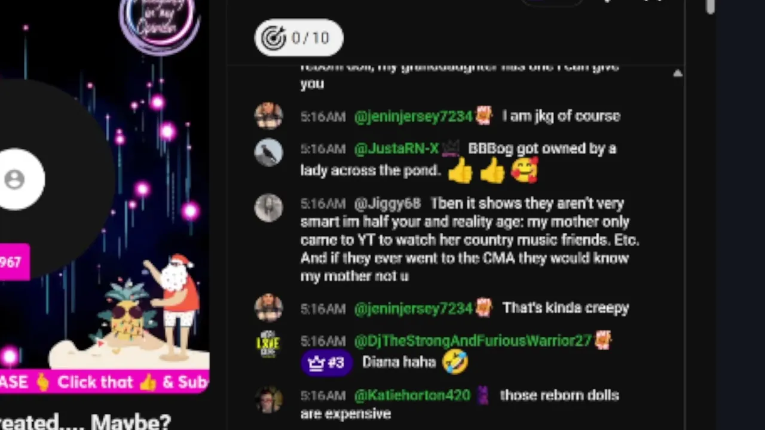This screenshot has width=765, height=430.
Task: Open the @JustaRN-X username link
Action: [x=396, y=149]
